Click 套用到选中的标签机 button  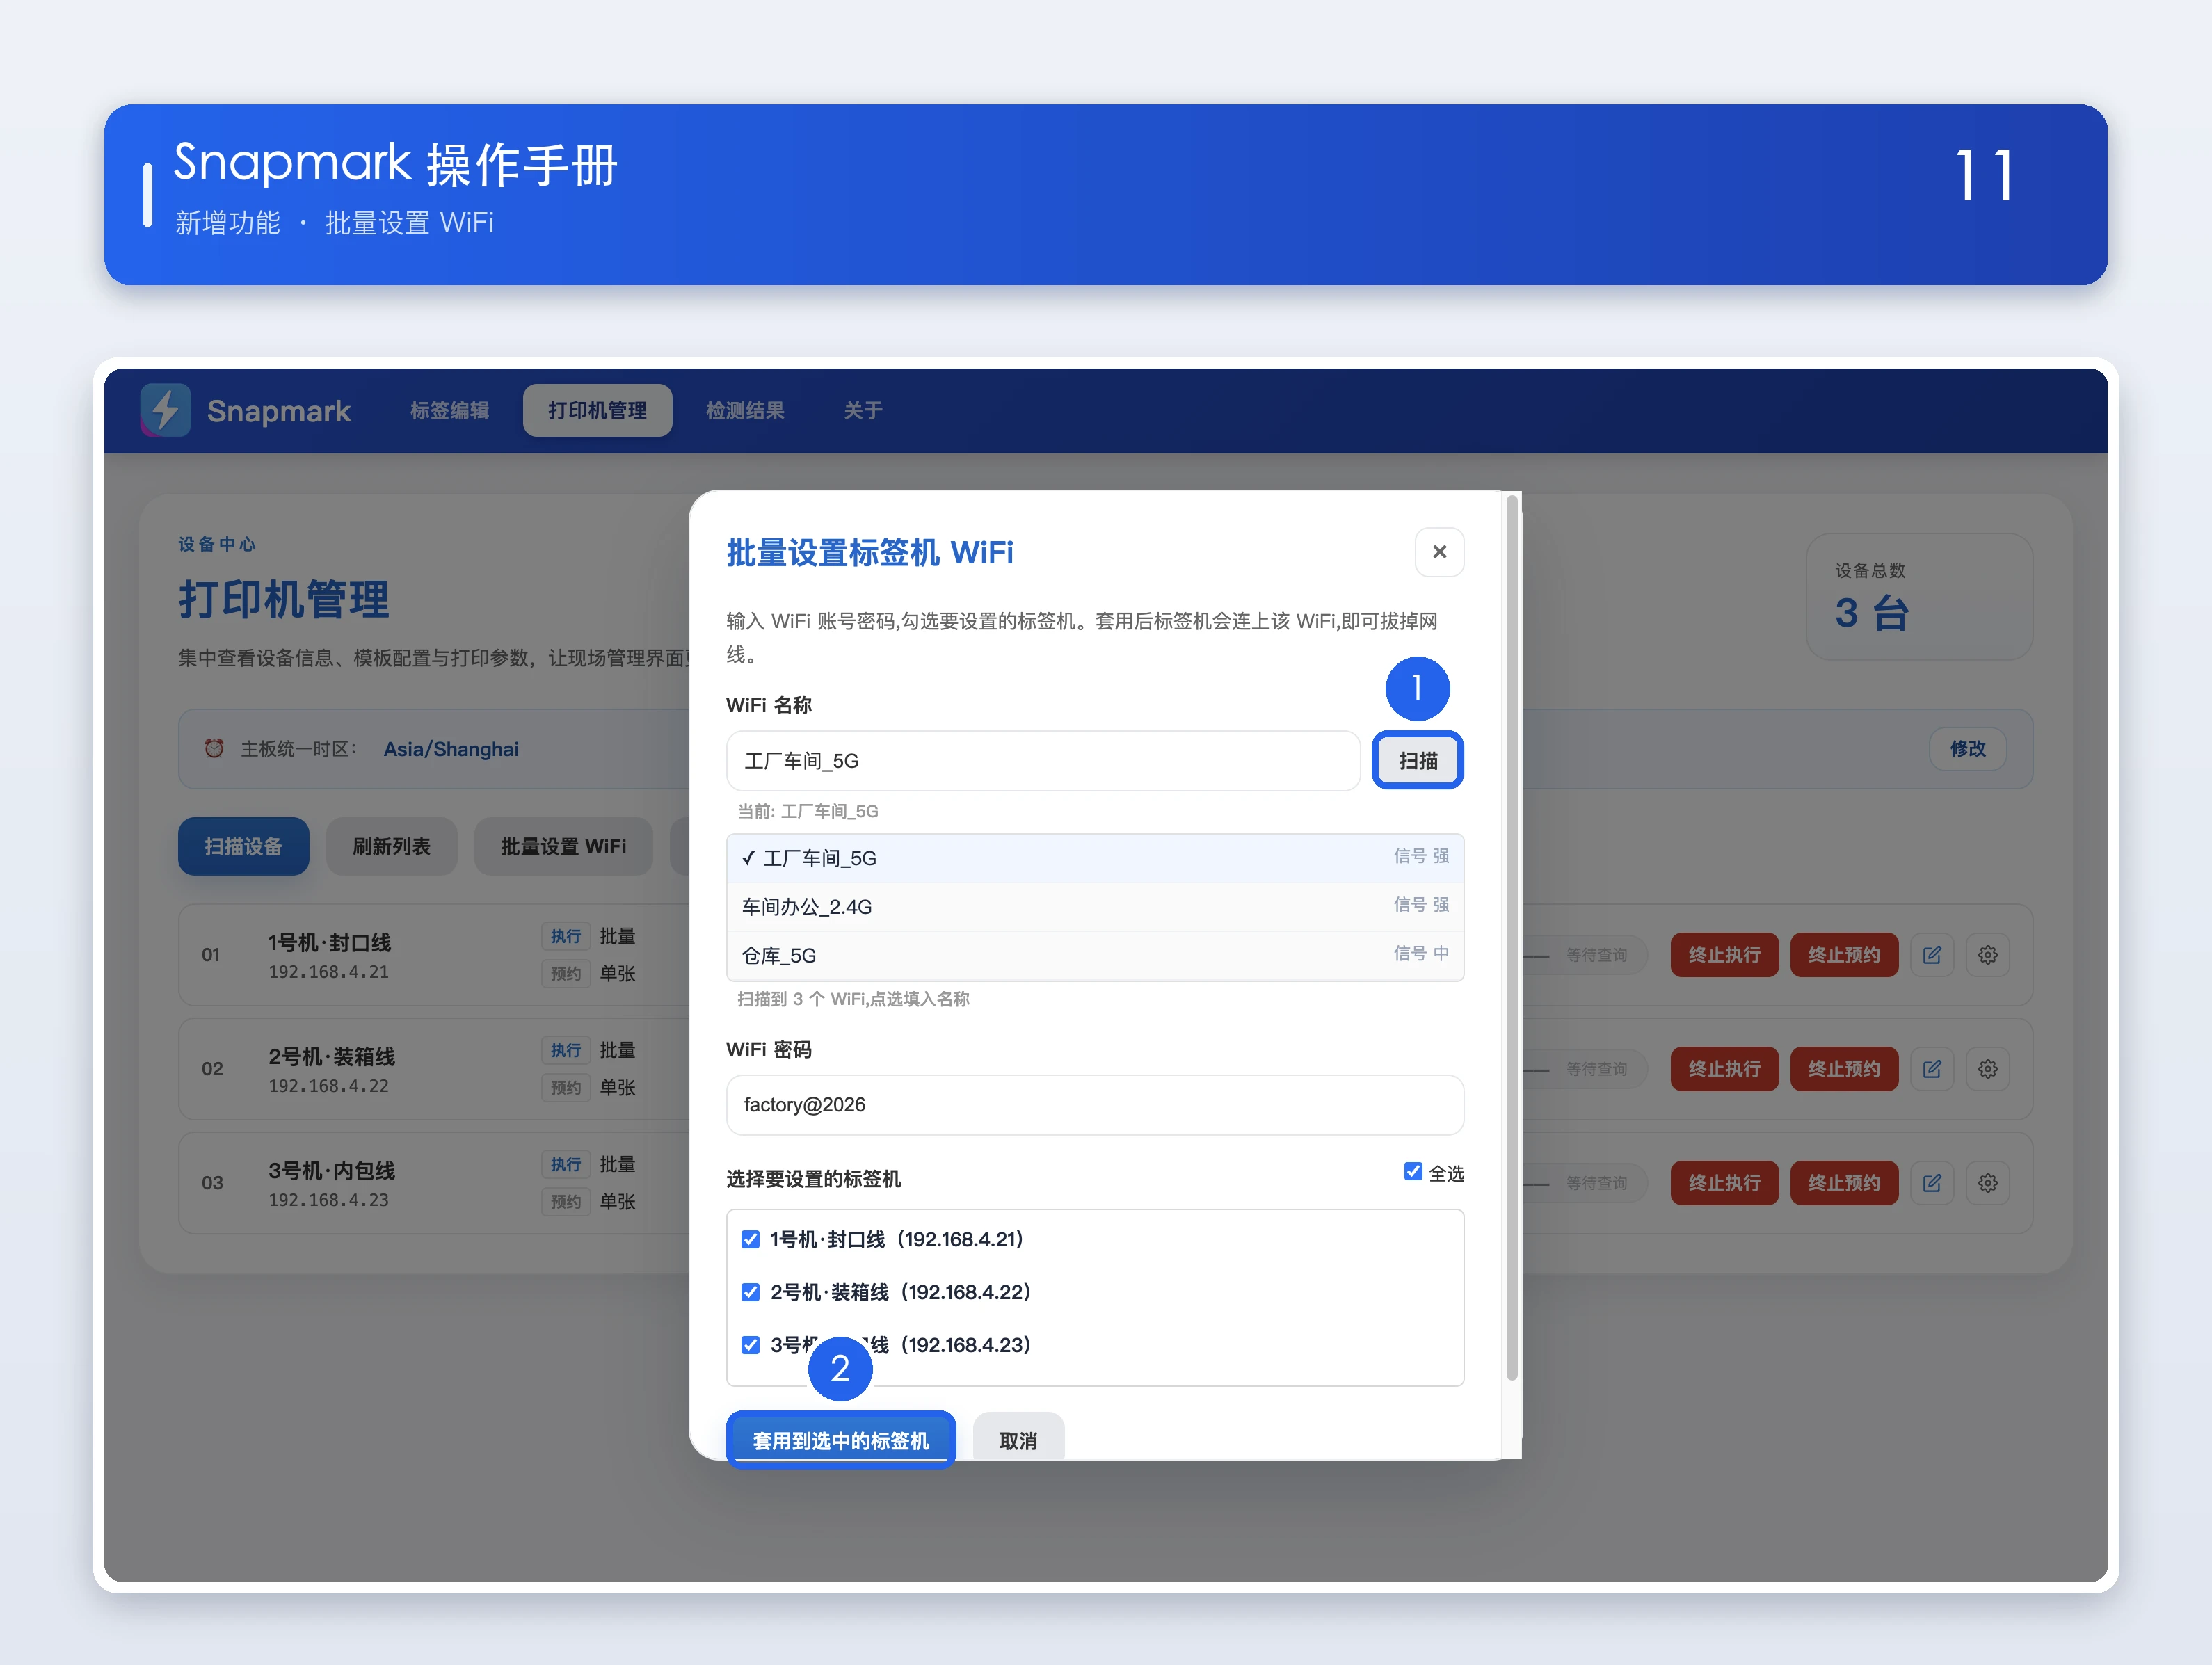tap(840, 1440)
